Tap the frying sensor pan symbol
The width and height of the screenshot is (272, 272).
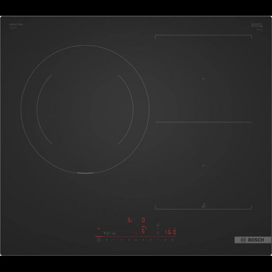tap(158, 225)
